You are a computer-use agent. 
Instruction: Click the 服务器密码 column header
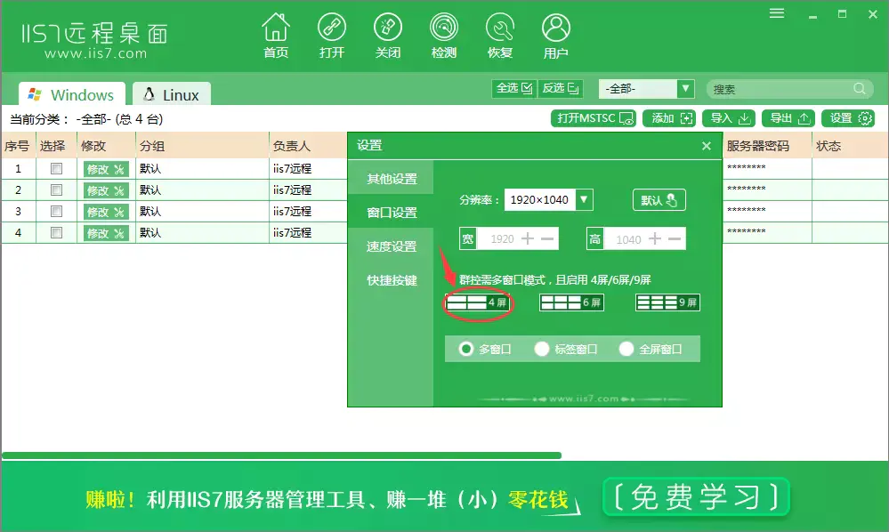[767, 146]
